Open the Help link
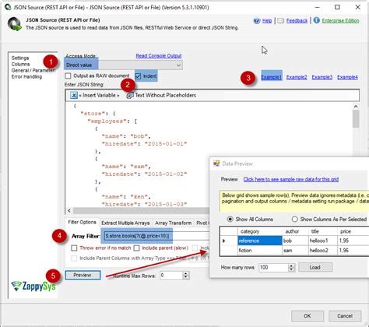 coord(267,21)
